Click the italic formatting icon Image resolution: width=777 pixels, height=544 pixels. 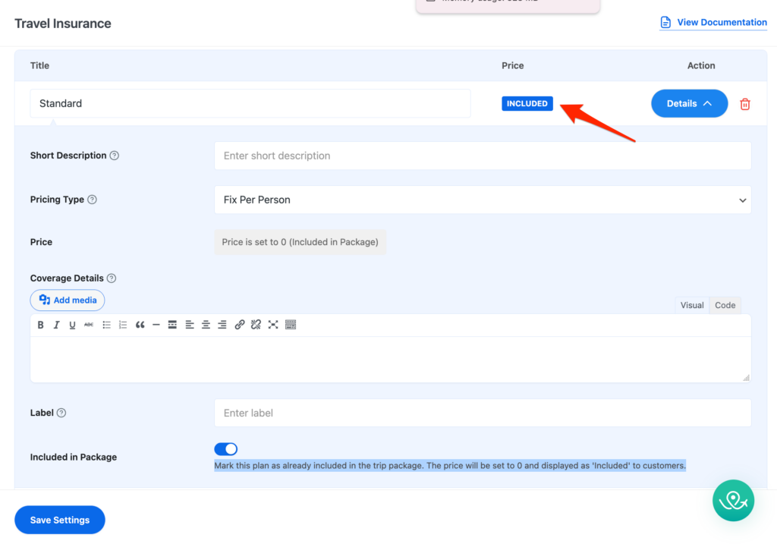pos(56,325)
